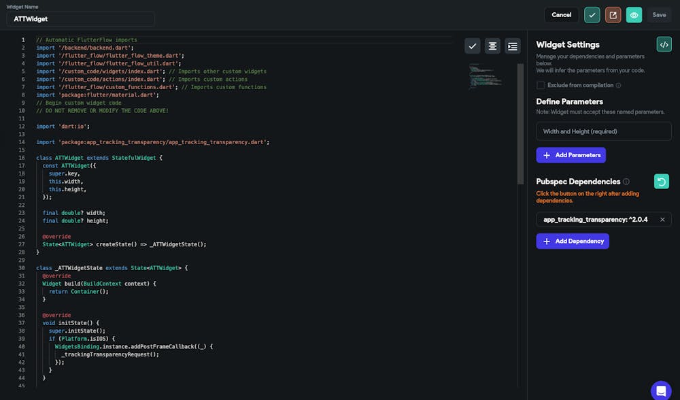Click the green checkmark compile button in header
Viewport: 680px width, 400px height.
click(x=592, y=15)
